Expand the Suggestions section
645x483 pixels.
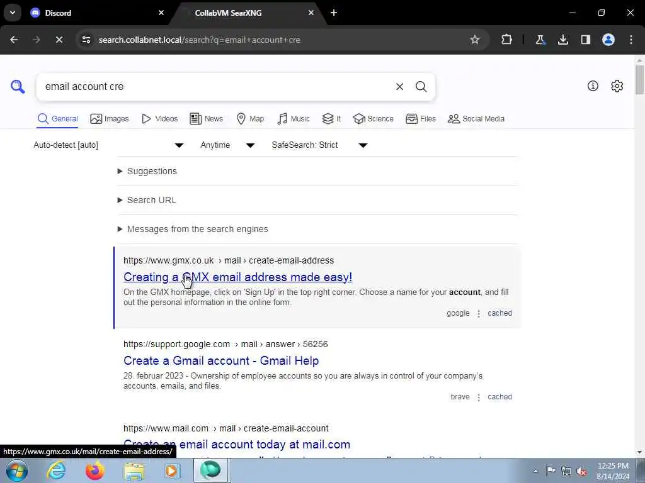(x=147, y=171)
